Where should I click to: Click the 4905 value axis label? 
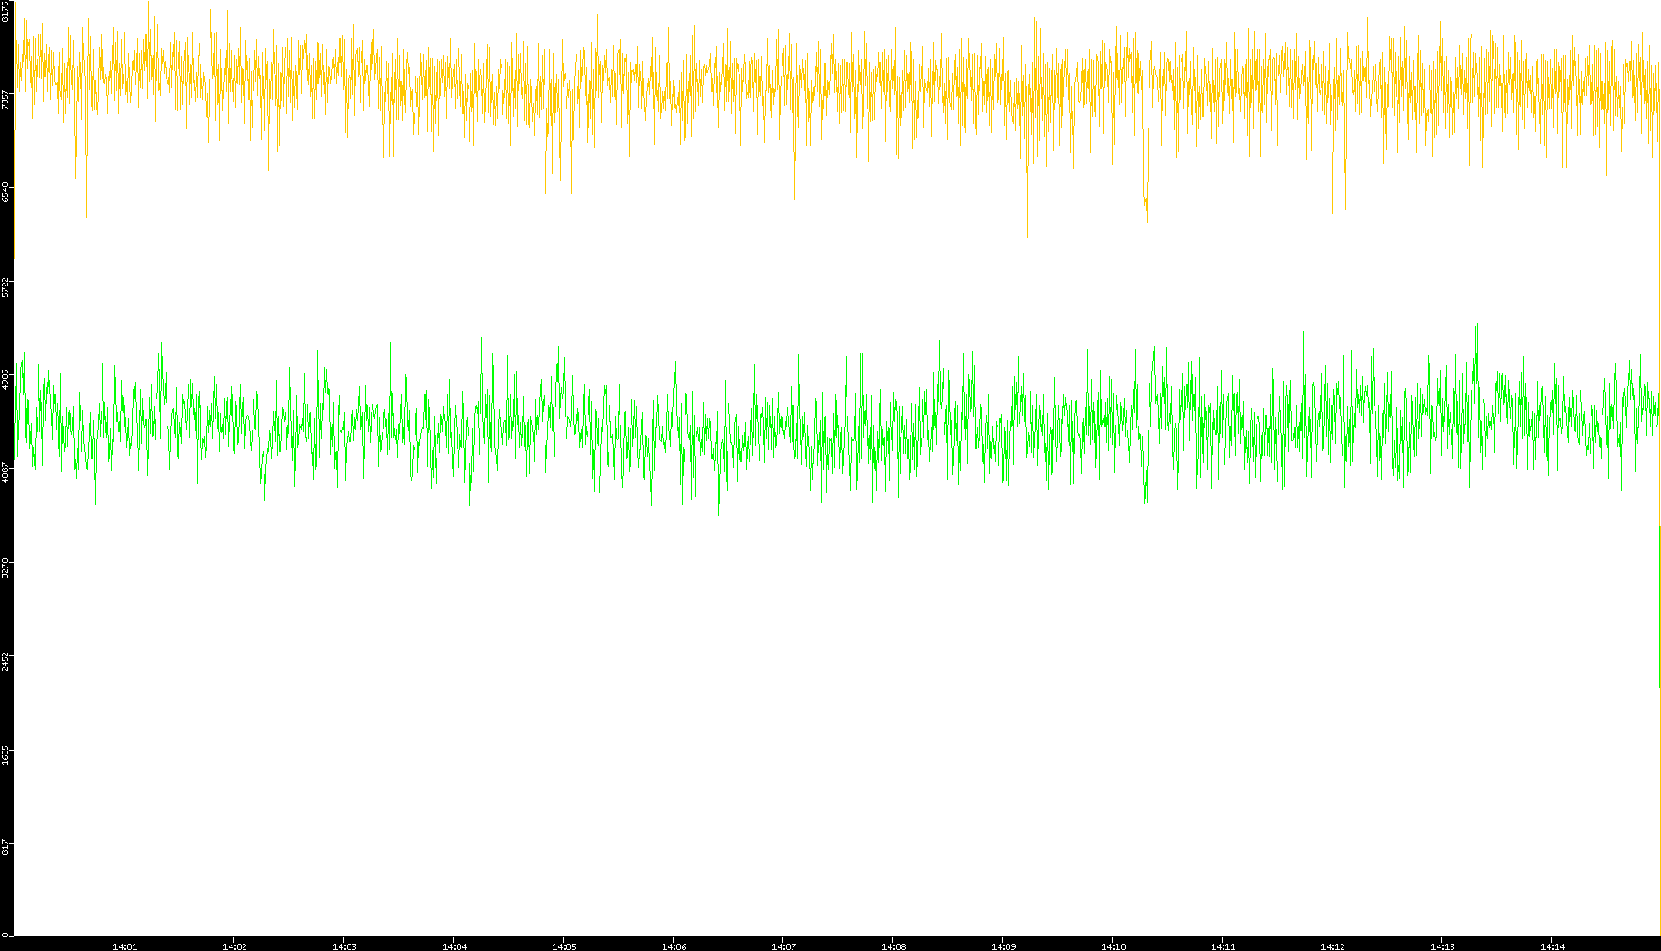5,380
